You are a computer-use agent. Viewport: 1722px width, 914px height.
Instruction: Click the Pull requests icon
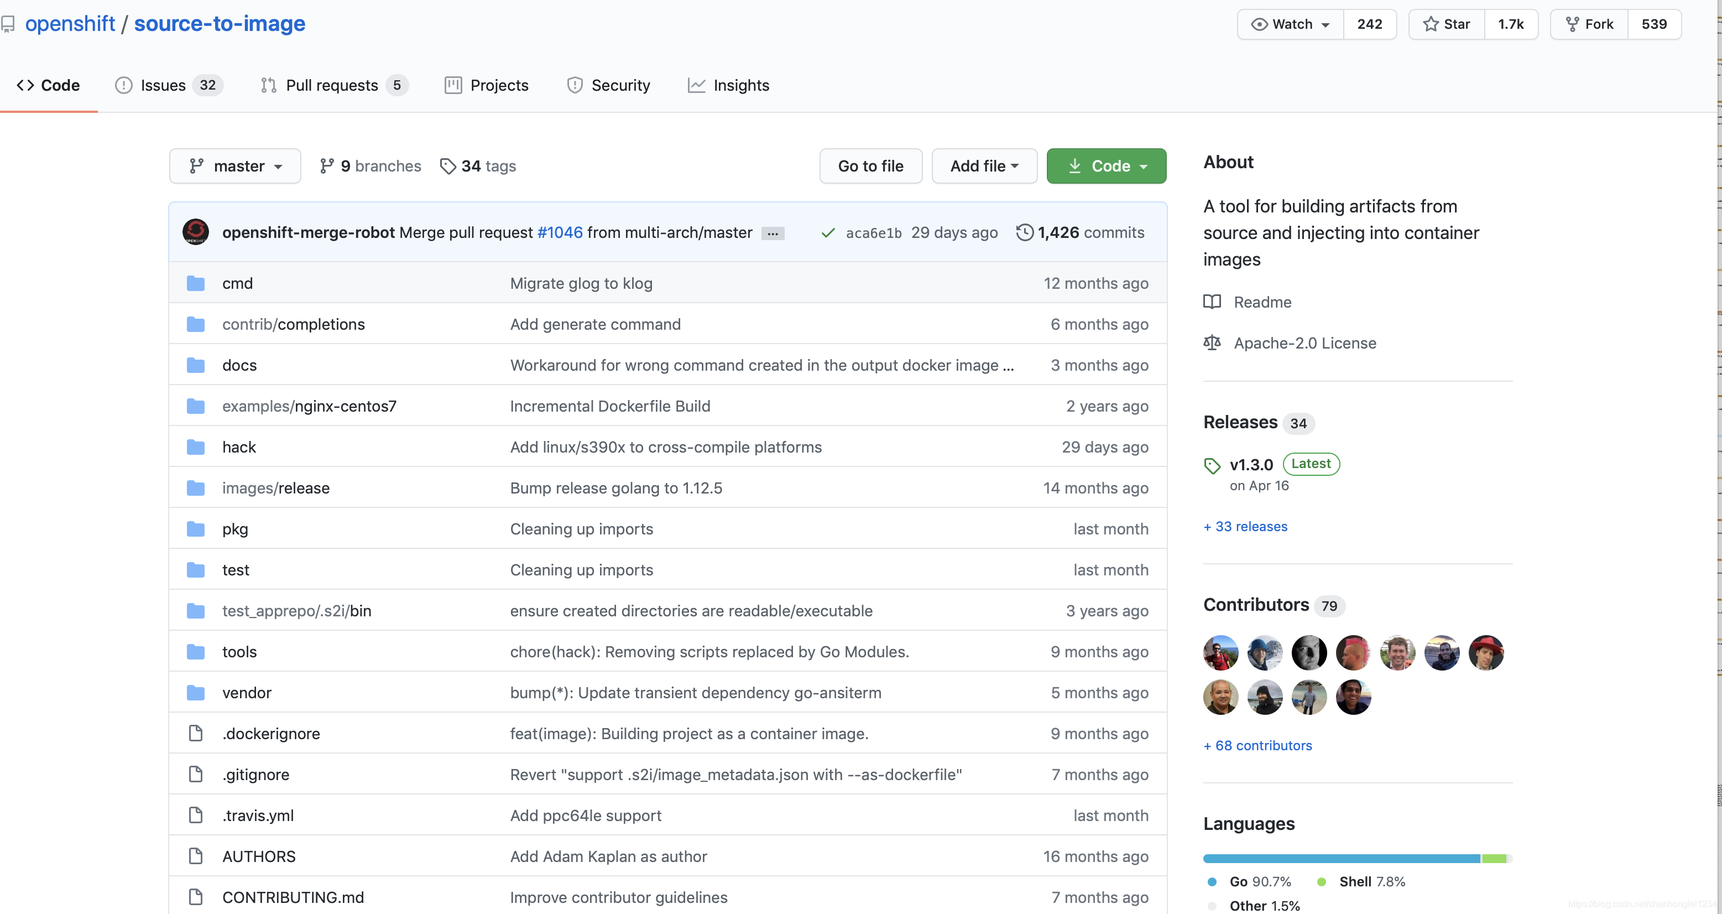tap(269, 85)
